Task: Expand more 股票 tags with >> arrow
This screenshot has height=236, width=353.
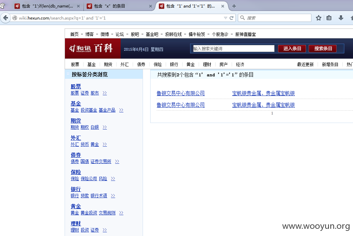Action: click(x=105, y=93)
